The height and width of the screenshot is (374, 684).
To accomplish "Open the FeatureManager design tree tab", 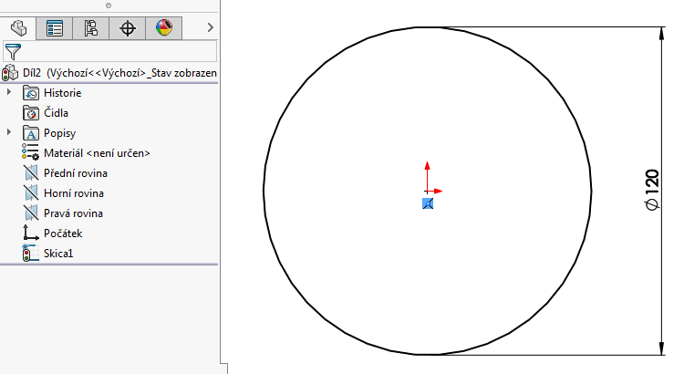I will (x=18, y=28).
